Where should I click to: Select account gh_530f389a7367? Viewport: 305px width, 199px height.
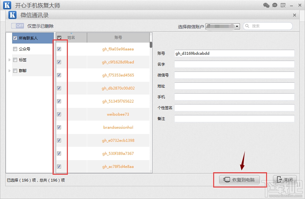118,153
